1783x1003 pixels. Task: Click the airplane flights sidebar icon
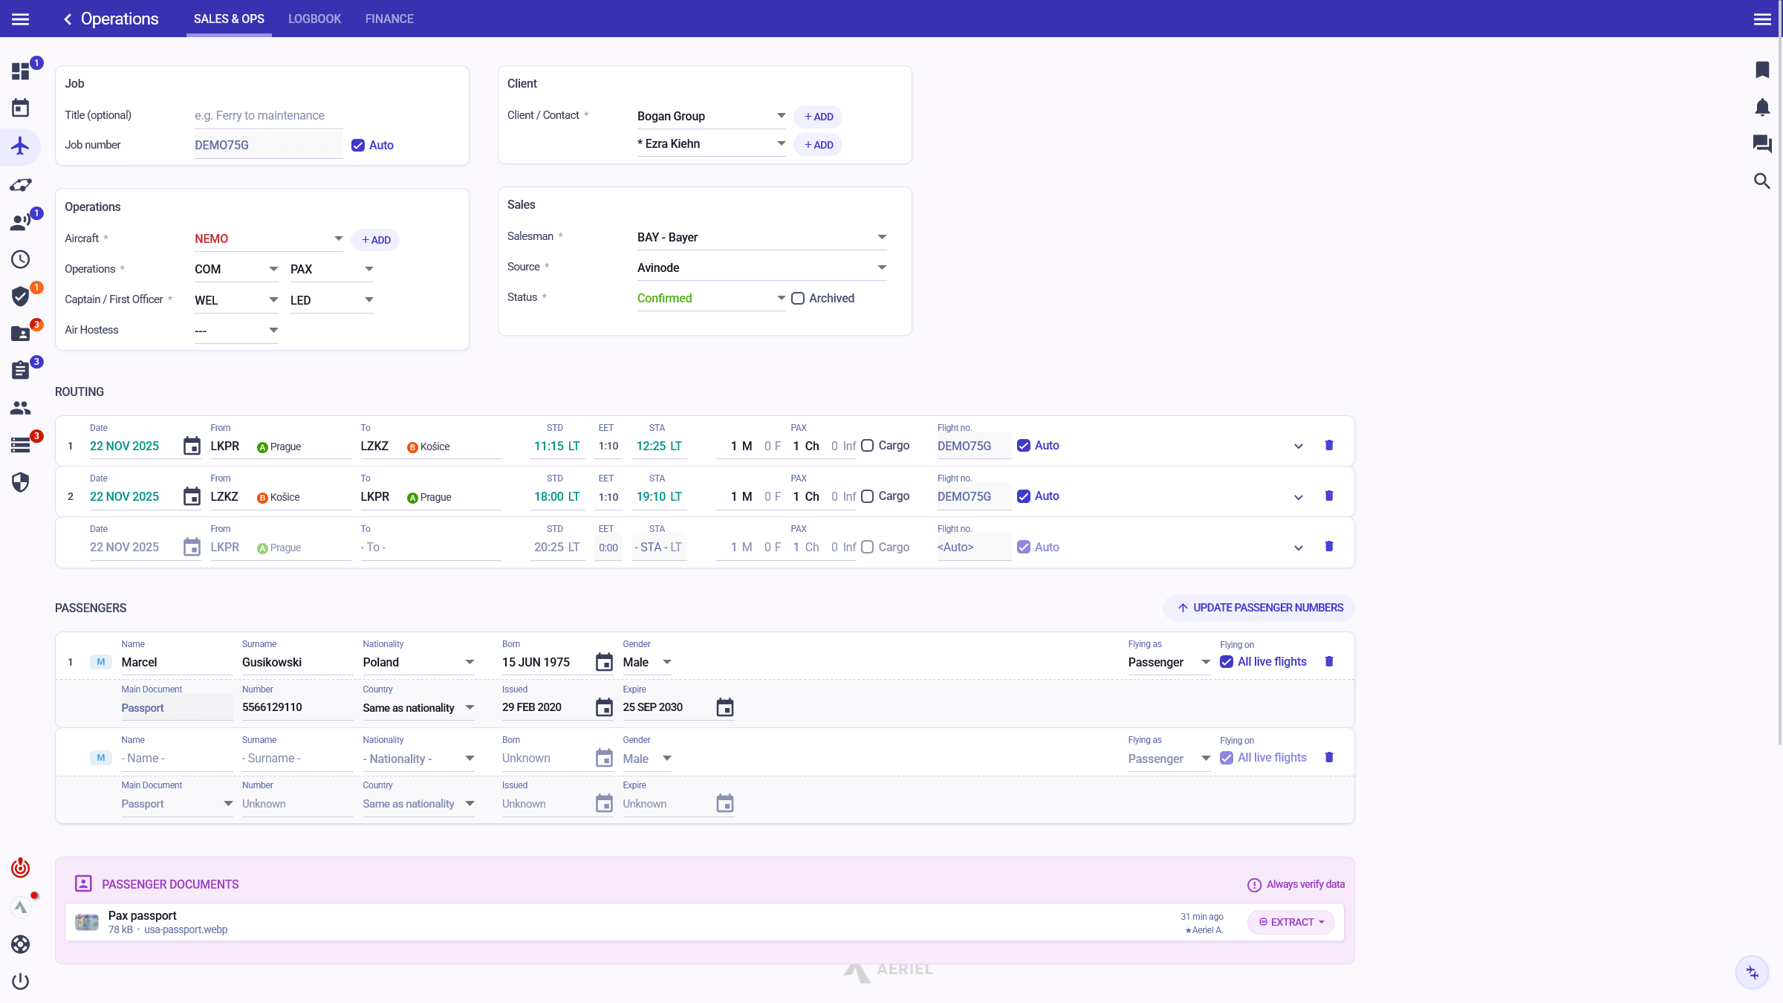[20, 146]
